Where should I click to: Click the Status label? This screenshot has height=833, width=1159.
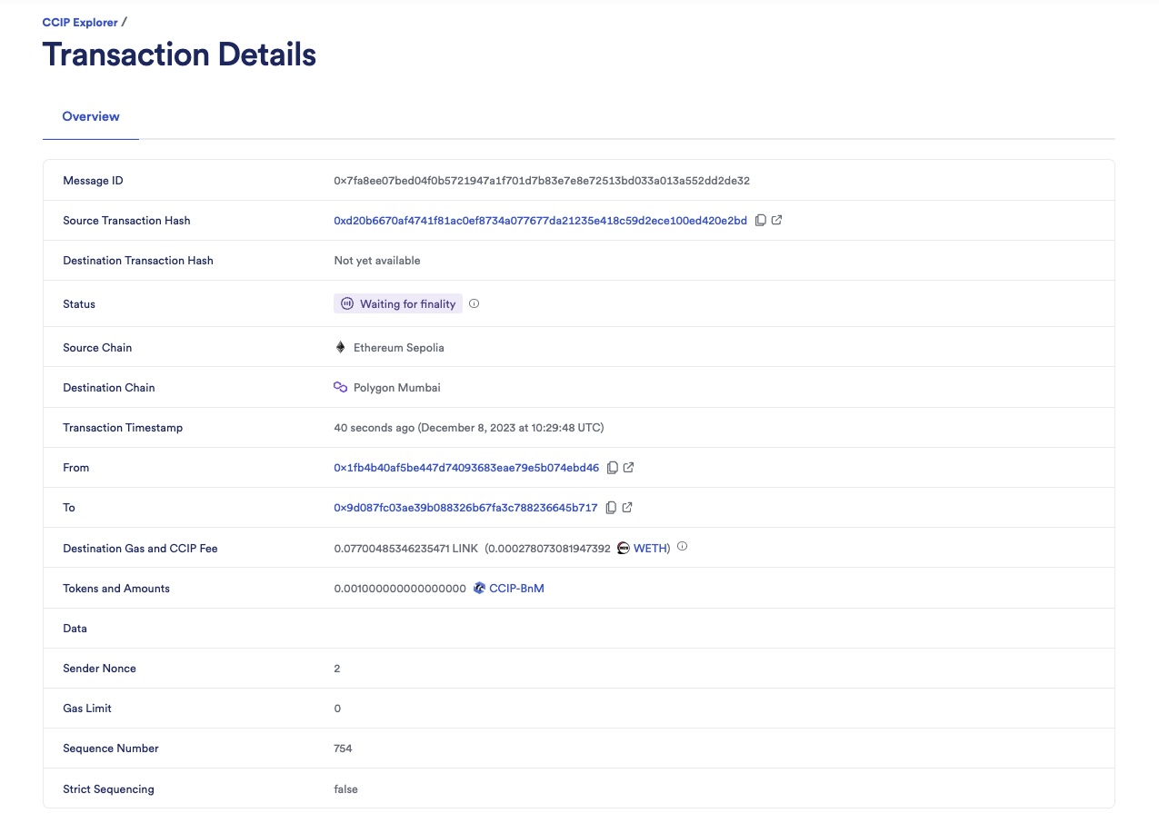click(x=79, y=304)
